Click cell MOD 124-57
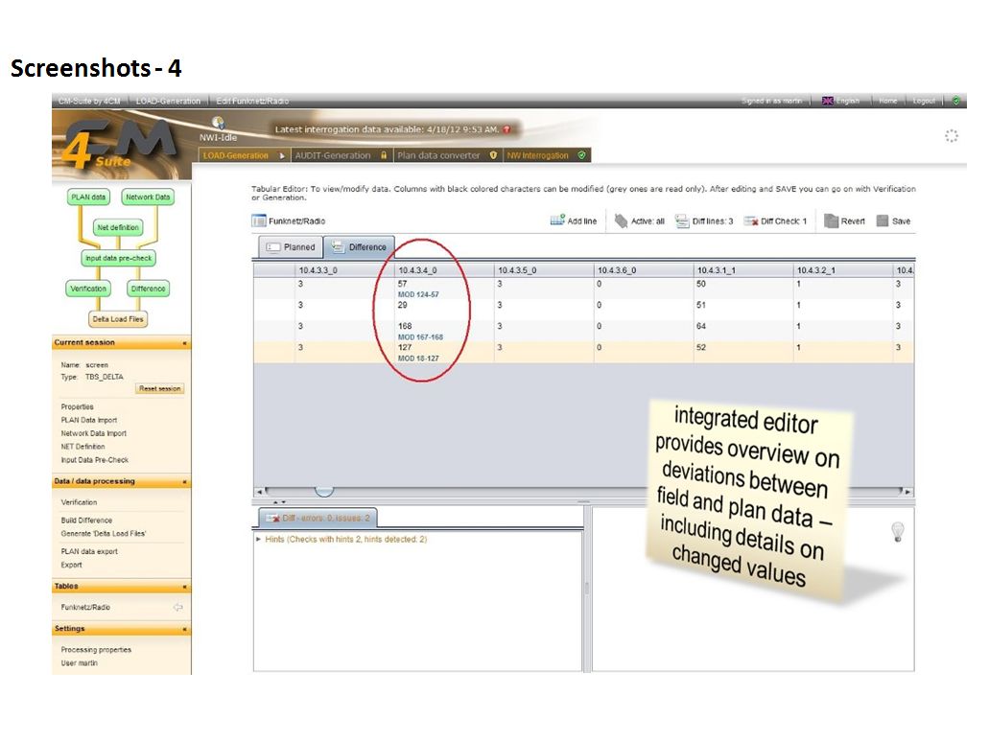 pos(418,294)
